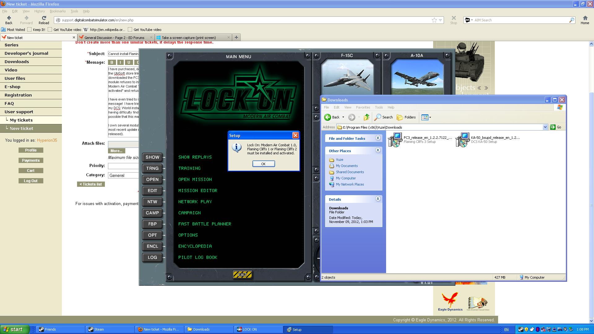Click bookmark star in URL bar
This screenshot has width=594, height=334.
click(434, 20)
